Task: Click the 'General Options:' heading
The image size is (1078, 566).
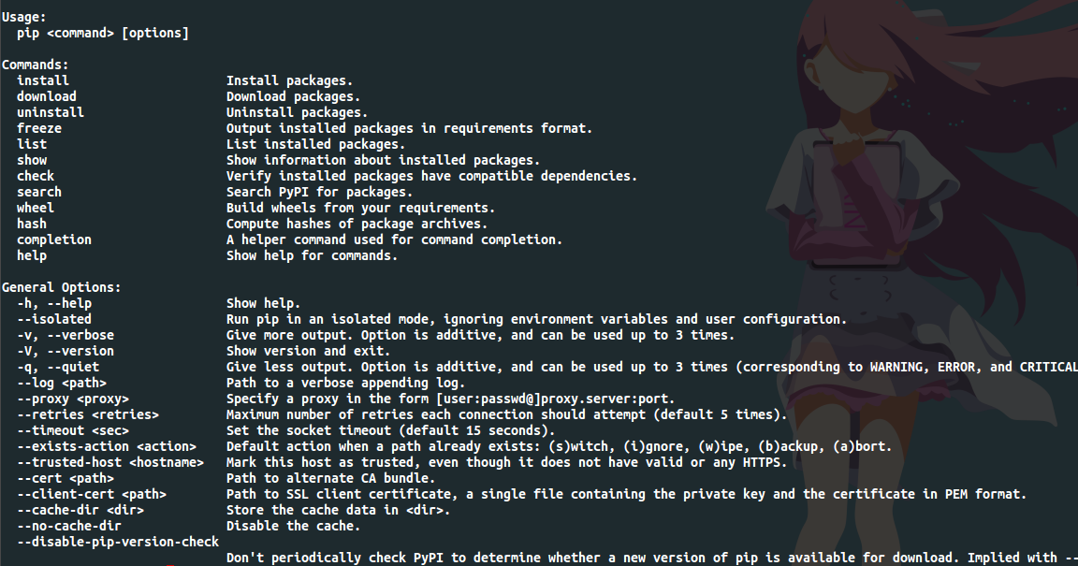Action: point(62,287)
